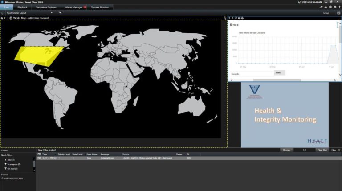The image size is (342, 191).
Task: Open the map toolbox icon at map corner
Action: [225, 18]
